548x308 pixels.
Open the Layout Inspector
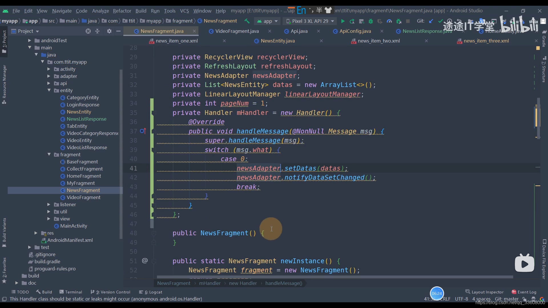pos(485,292)
